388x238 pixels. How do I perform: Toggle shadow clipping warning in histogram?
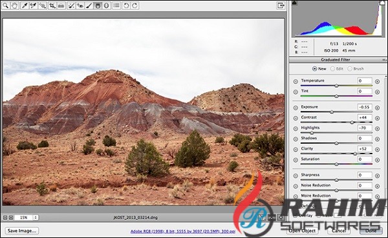294,3
